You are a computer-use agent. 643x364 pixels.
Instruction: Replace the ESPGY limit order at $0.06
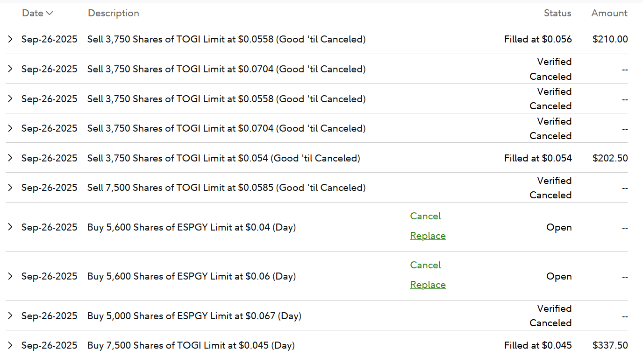click(428, 285)
